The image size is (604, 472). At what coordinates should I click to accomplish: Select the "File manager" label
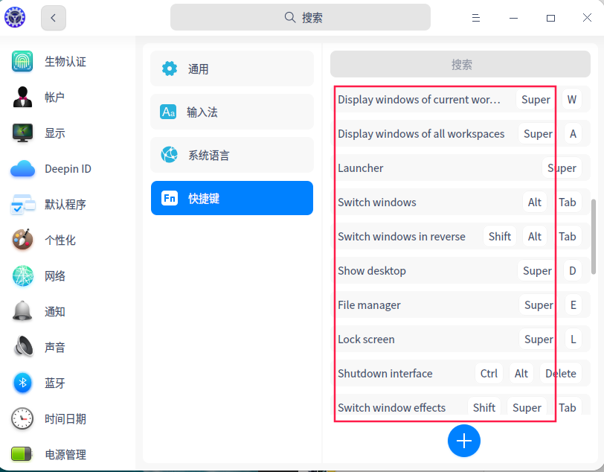click(369, 305)
